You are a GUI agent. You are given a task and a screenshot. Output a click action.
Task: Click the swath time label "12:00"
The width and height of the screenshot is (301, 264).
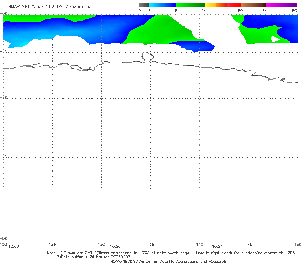click(14, 247)
